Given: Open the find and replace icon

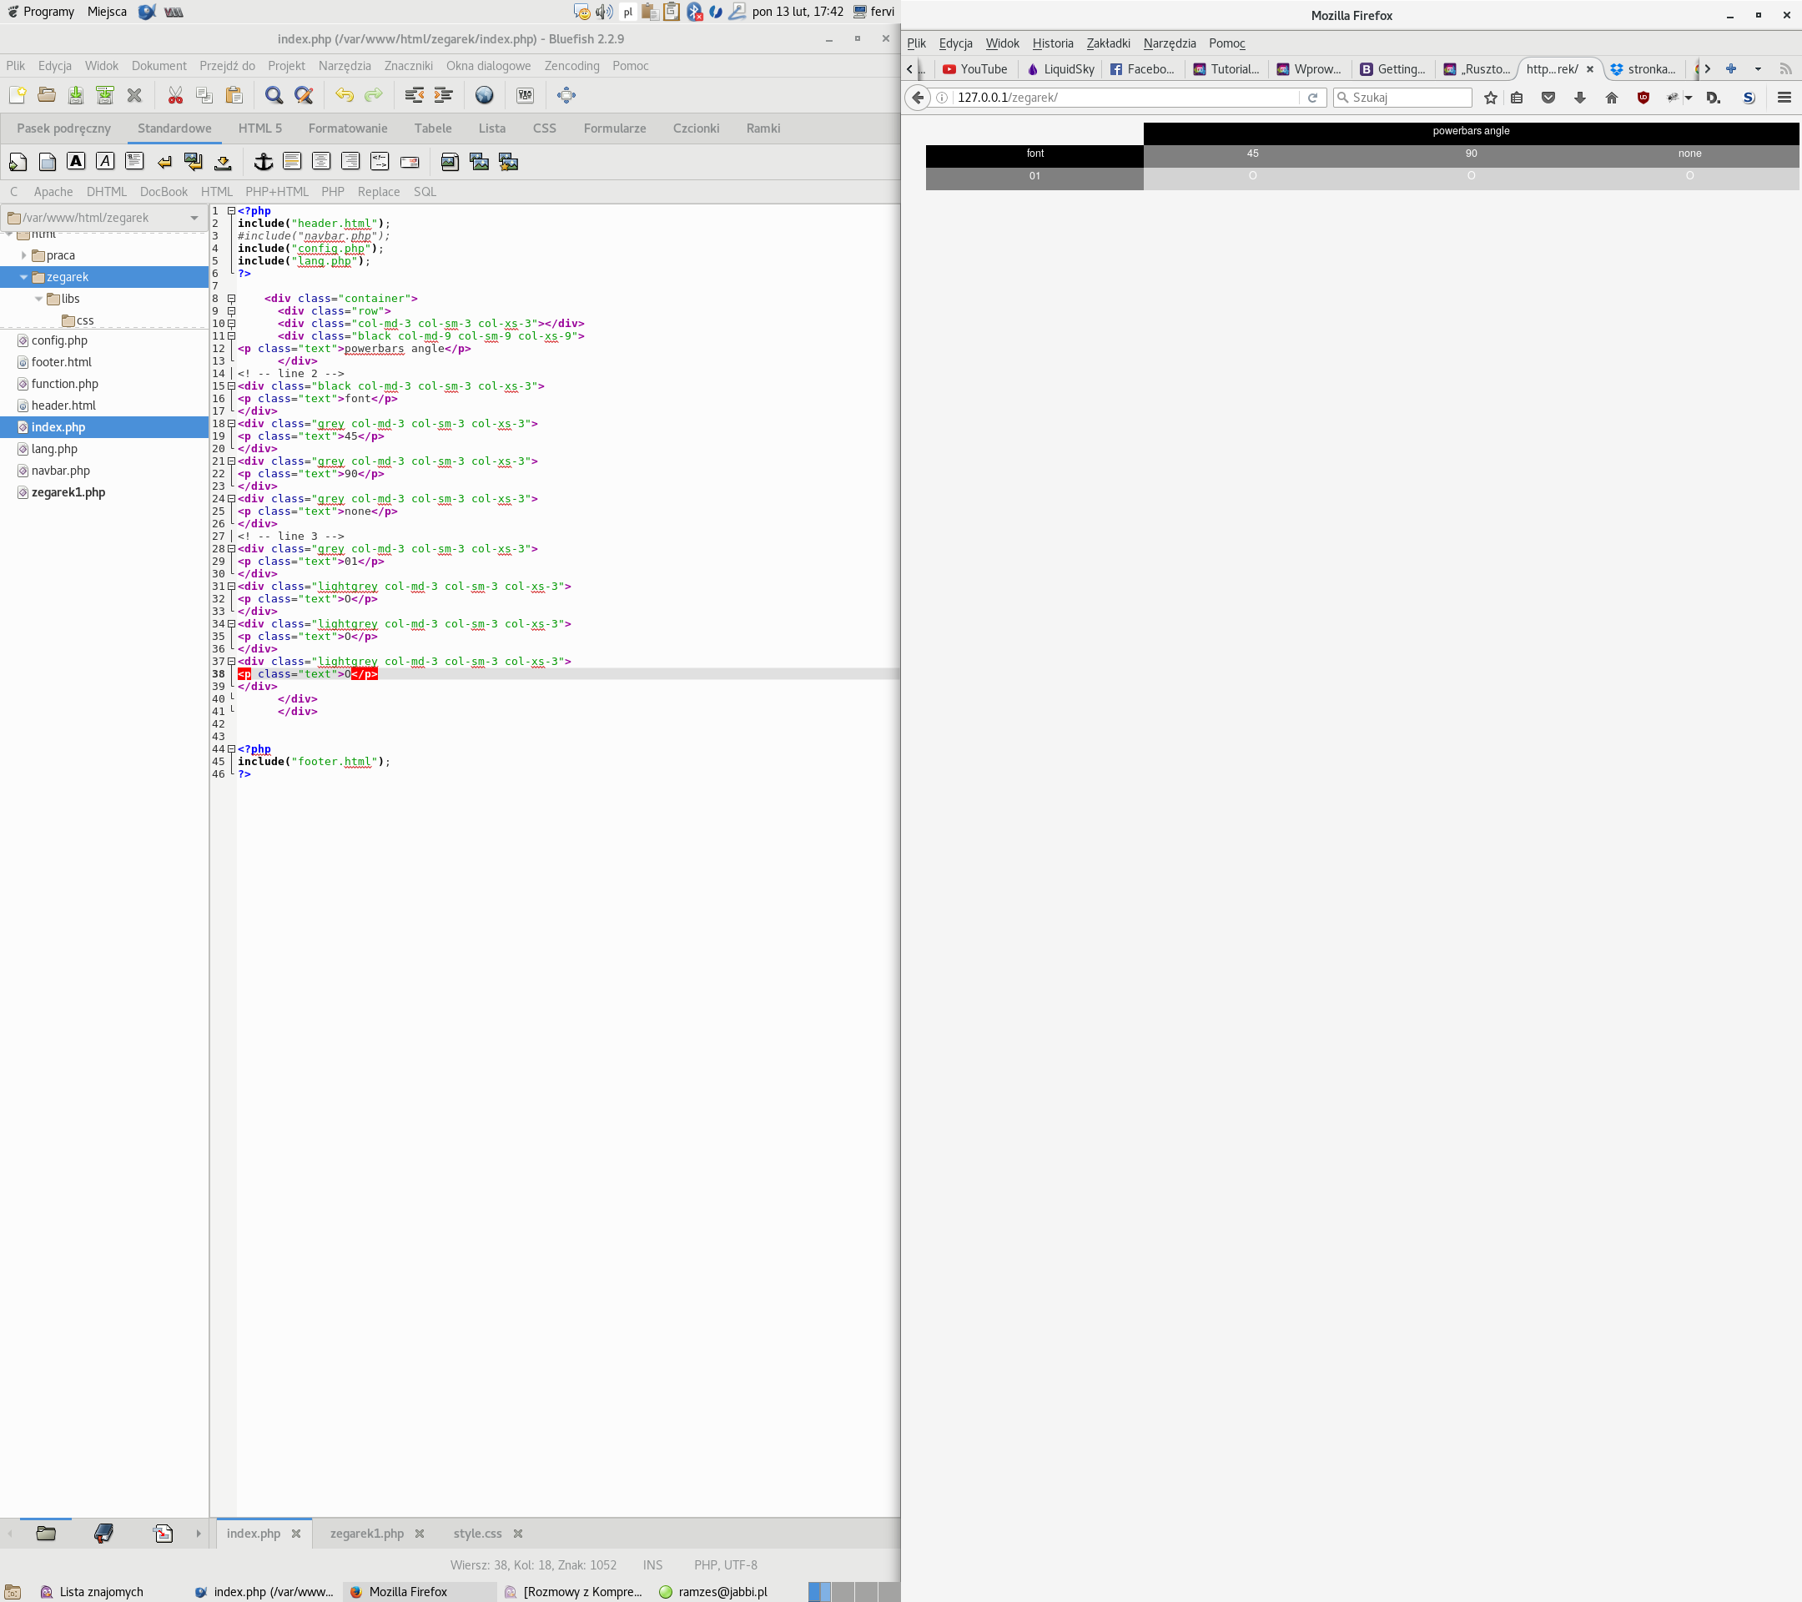Looking at the screenshot, I should click(x=305, y=95).
